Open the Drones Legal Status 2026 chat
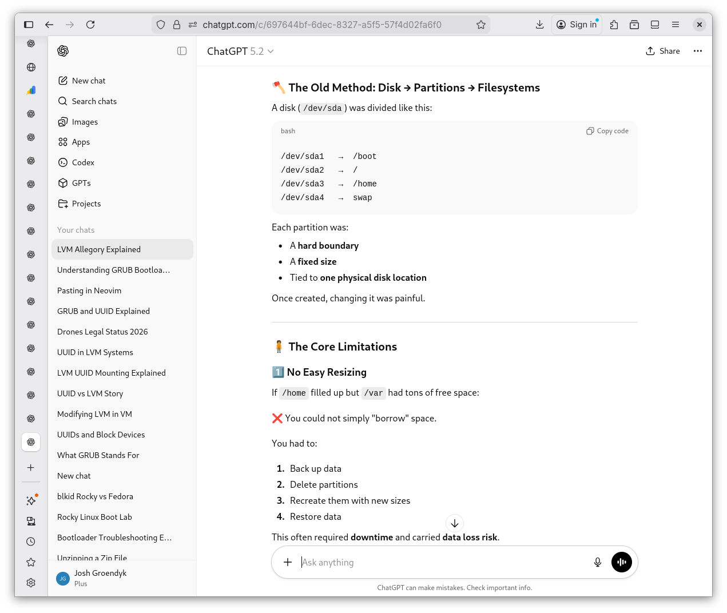This screenshot has width=727, height=613. point(102,332)
